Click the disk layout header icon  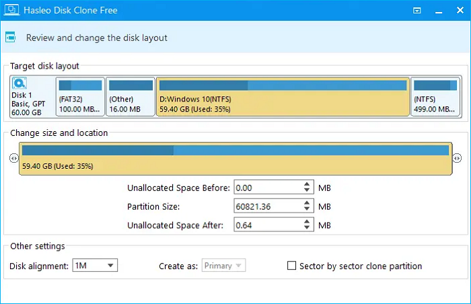coord(11,37)
